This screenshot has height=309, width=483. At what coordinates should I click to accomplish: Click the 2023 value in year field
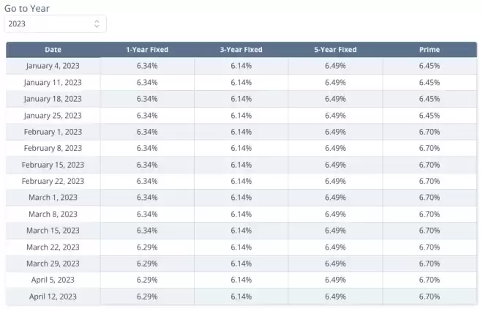tap(17, 23)
